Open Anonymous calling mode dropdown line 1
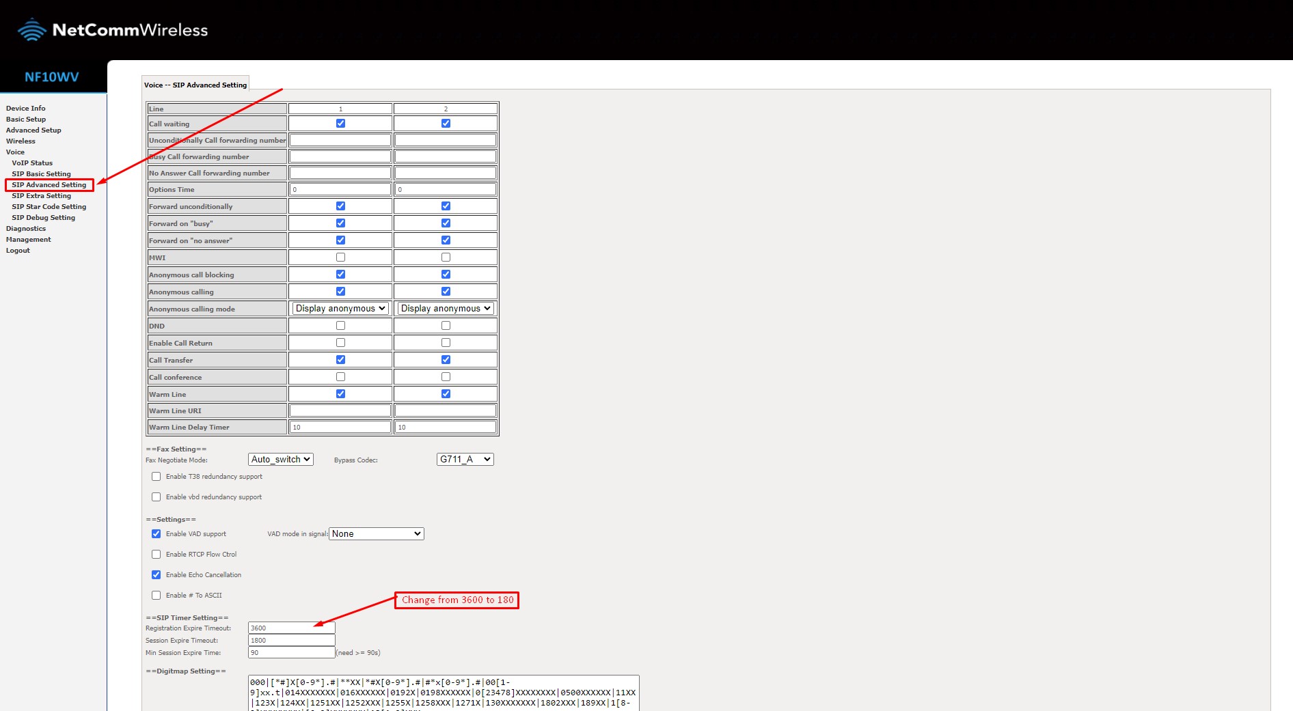The width and height of the screenshot is (1293, 711). click(340, 309)
